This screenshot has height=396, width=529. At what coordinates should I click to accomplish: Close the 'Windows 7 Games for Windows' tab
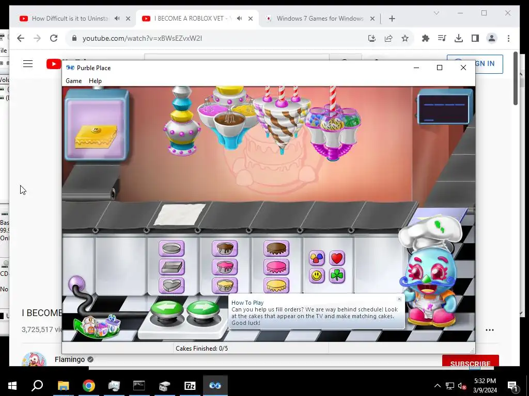pyautogui.click(x=372, y=19)
